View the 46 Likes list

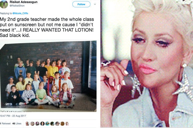coord(17,123)
